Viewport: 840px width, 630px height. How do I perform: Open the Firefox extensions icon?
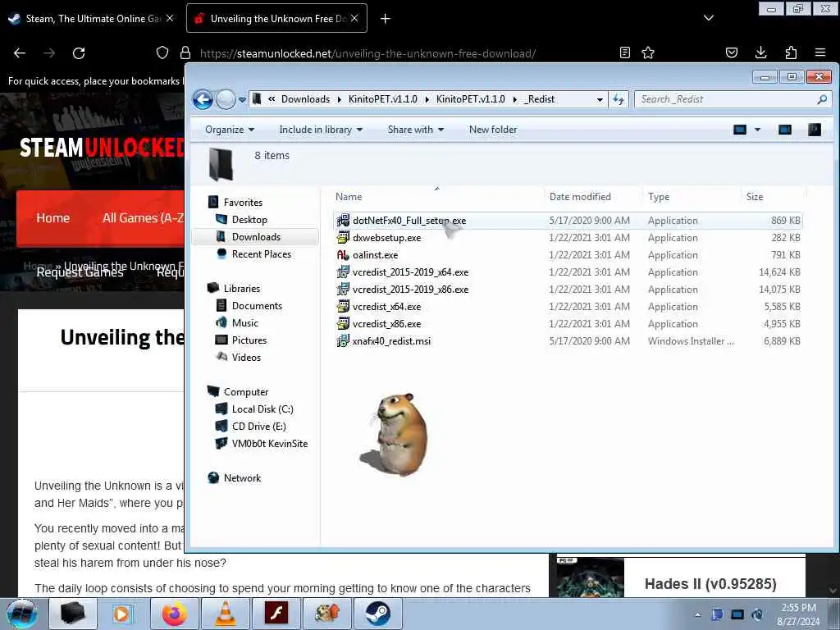791,52
